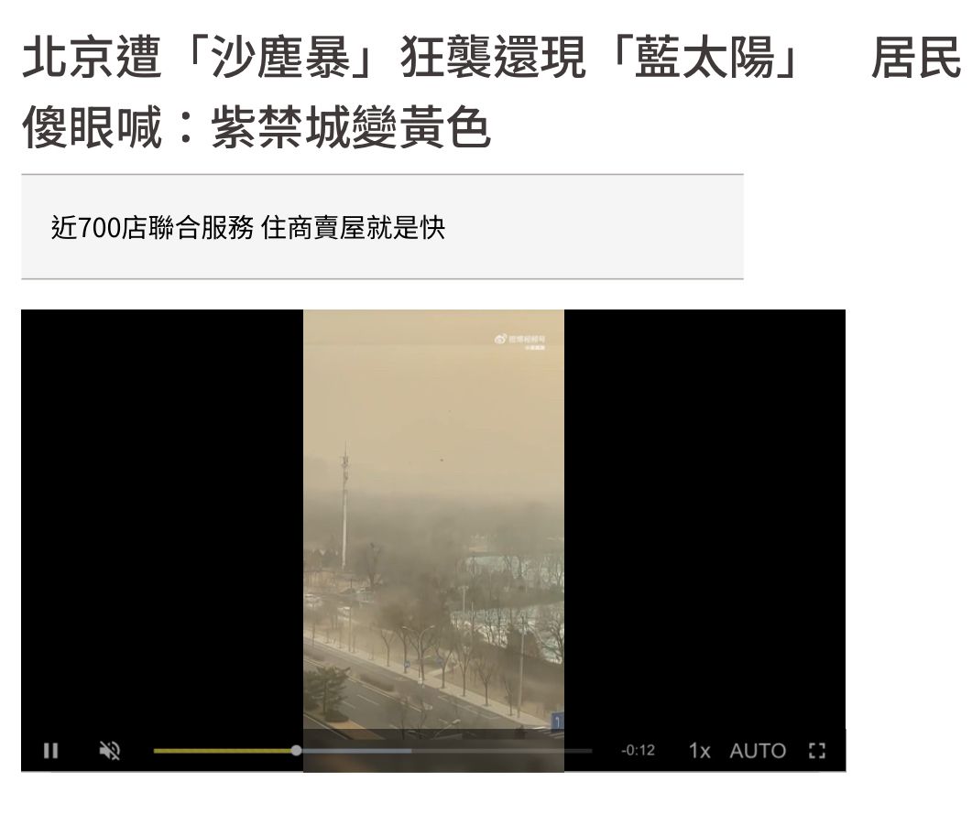Enter fullscreen mode with the corner-brackets icon
The width and height of the screenshot is (972, 814).
pos(817,751)
